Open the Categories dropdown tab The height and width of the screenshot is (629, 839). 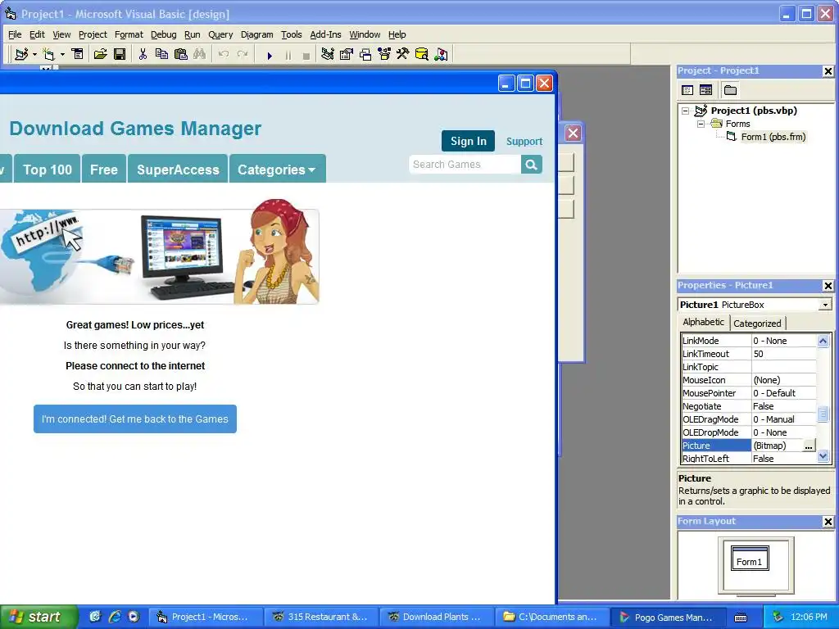(x=277, y=169)
